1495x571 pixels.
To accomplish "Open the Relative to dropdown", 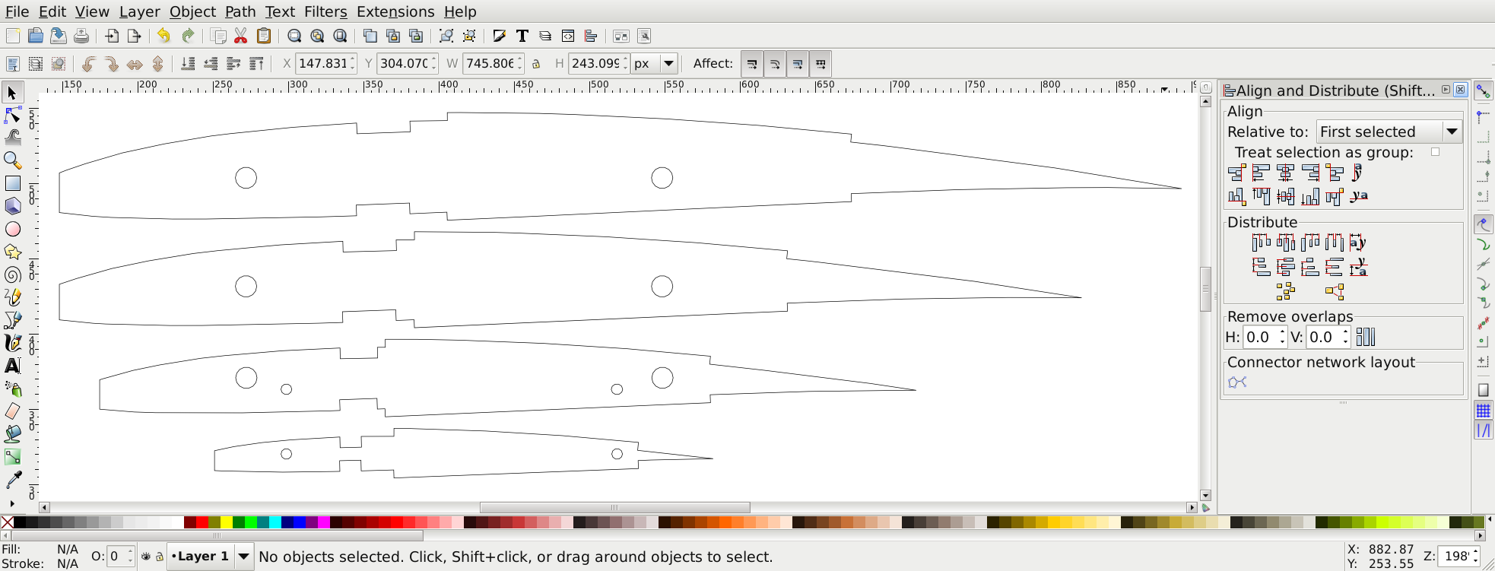I will (1389, 132).
